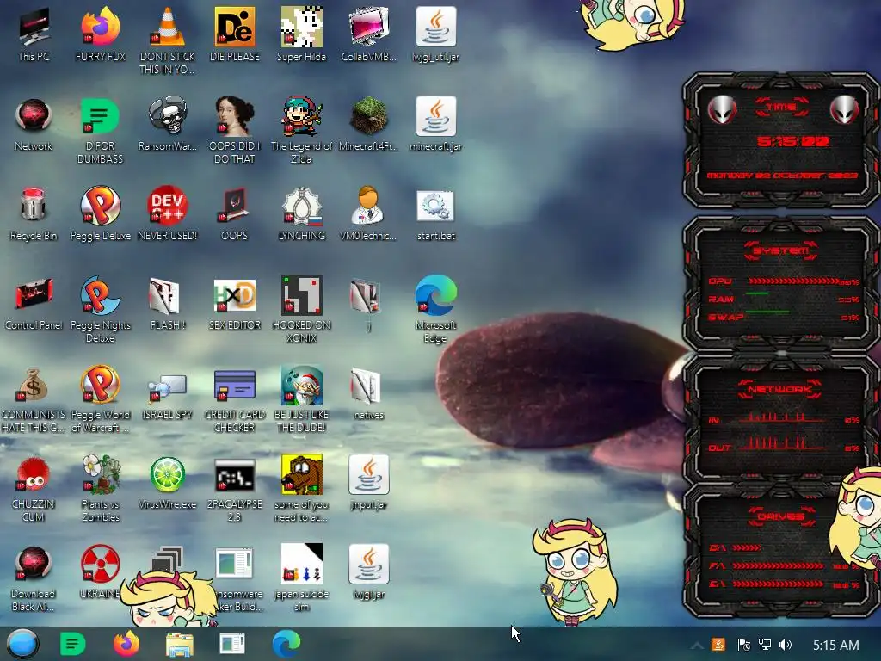The height and width of the screenshot is (661, 881).
Task: Click the NETWORK widget header
Action: [x=781, y=389]
